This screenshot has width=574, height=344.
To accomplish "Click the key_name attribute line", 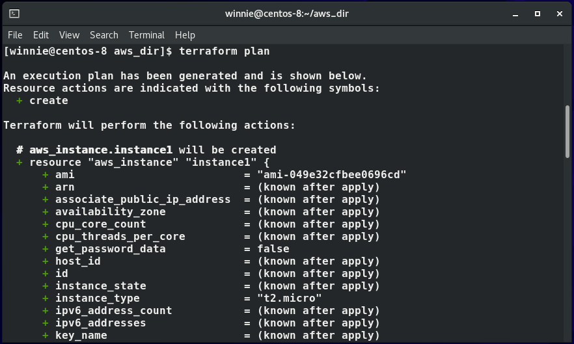I will pos(211,335).
